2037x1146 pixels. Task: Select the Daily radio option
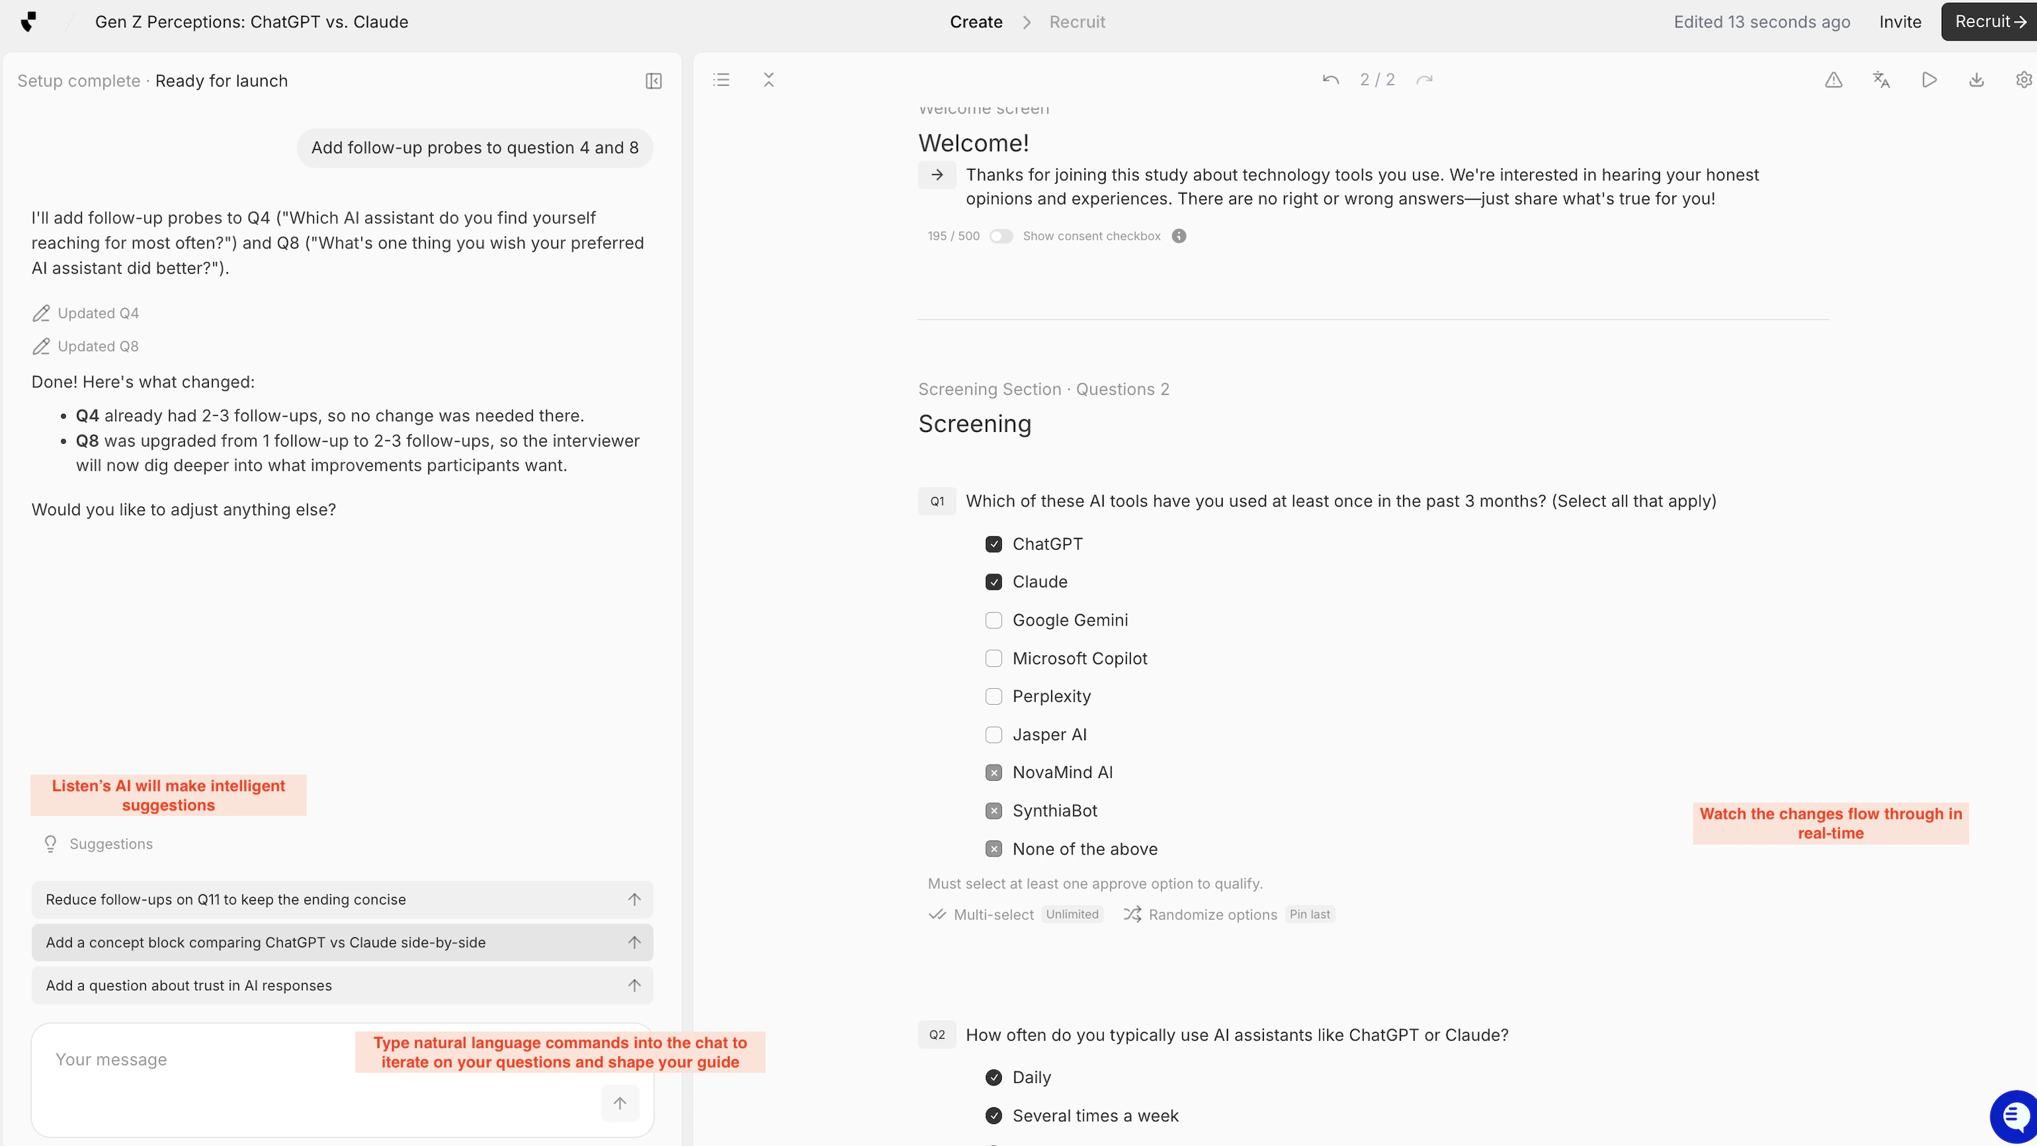click(993, 1077)
